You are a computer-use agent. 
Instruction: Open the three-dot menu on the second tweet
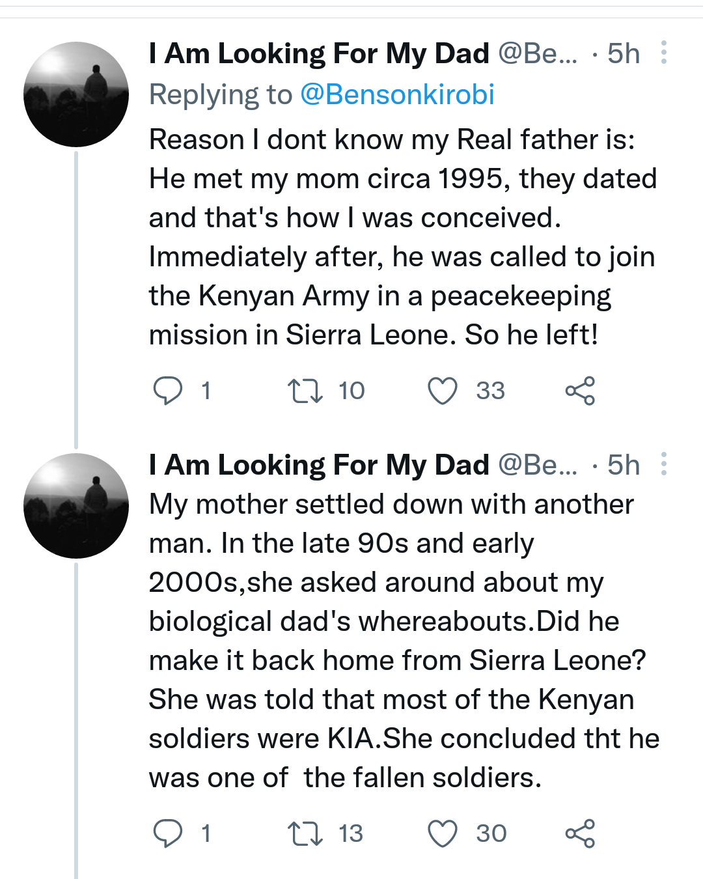(664, 464)
